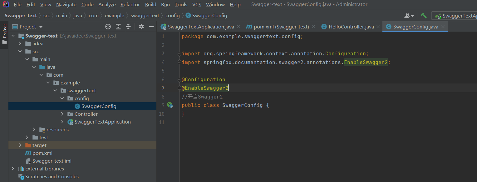Collapse the example package
The image size is (477, 182).
click(x=48, y=83)
